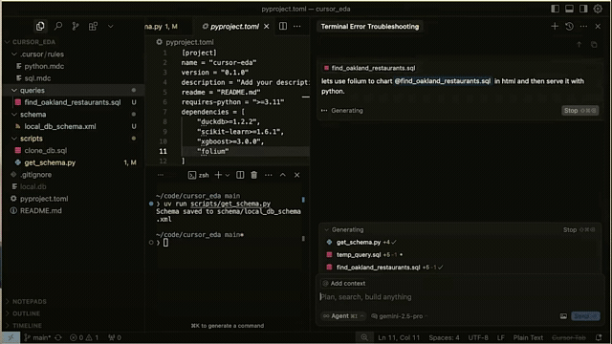Viewport: 612px width, 344px height.
Task: Open the gemini-2.5-pro model dropdown
Action: click(x=400, y=316)
